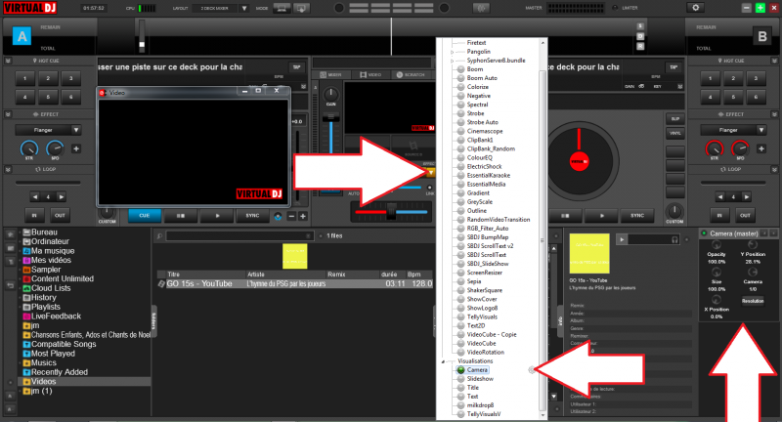Collapse the Visualisations tree group
Screen dimensions: 782x422
(443, 361)
